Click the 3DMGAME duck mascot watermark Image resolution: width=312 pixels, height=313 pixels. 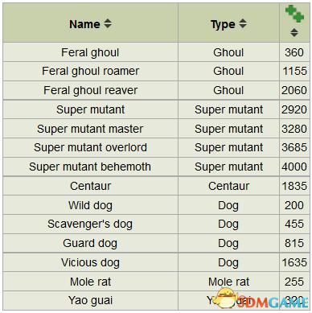click(226, 298)
